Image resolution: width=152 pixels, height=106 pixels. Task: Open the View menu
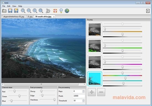(x=14, y=6)
